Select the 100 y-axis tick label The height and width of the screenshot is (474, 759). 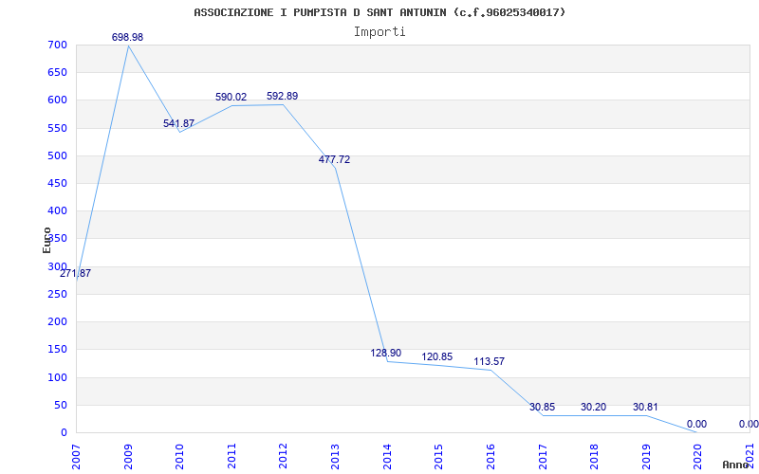57,377
